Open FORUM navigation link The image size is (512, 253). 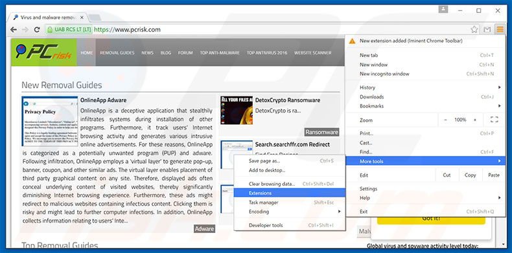tap(185, 52)
